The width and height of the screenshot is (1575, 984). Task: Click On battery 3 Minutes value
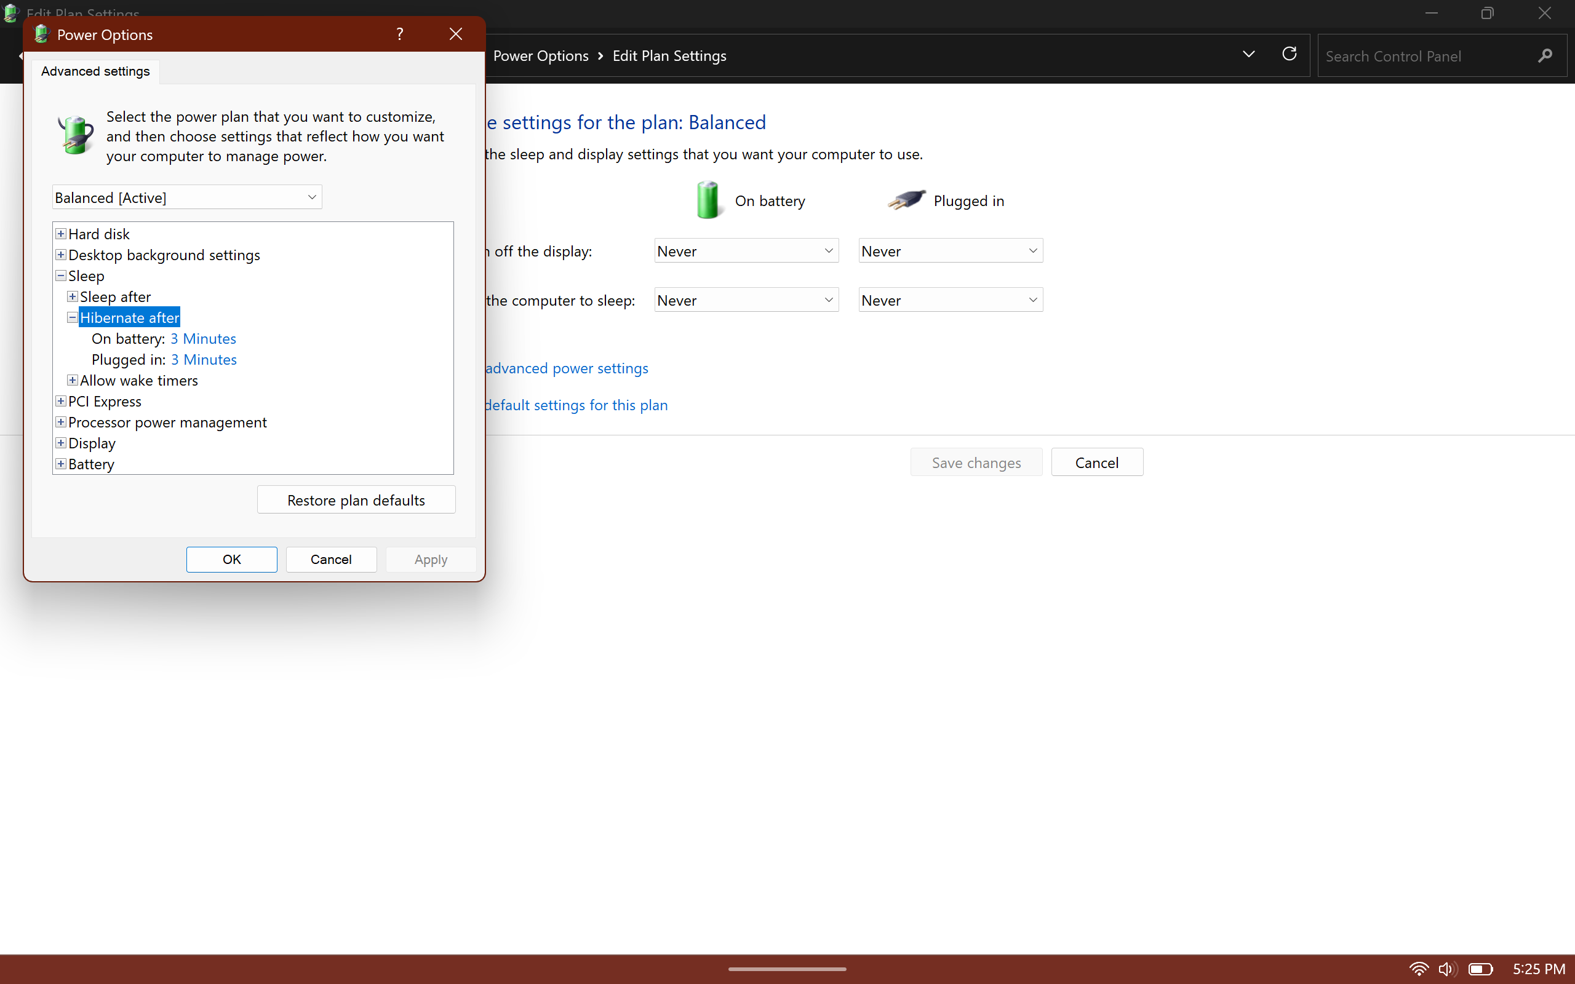203,338
